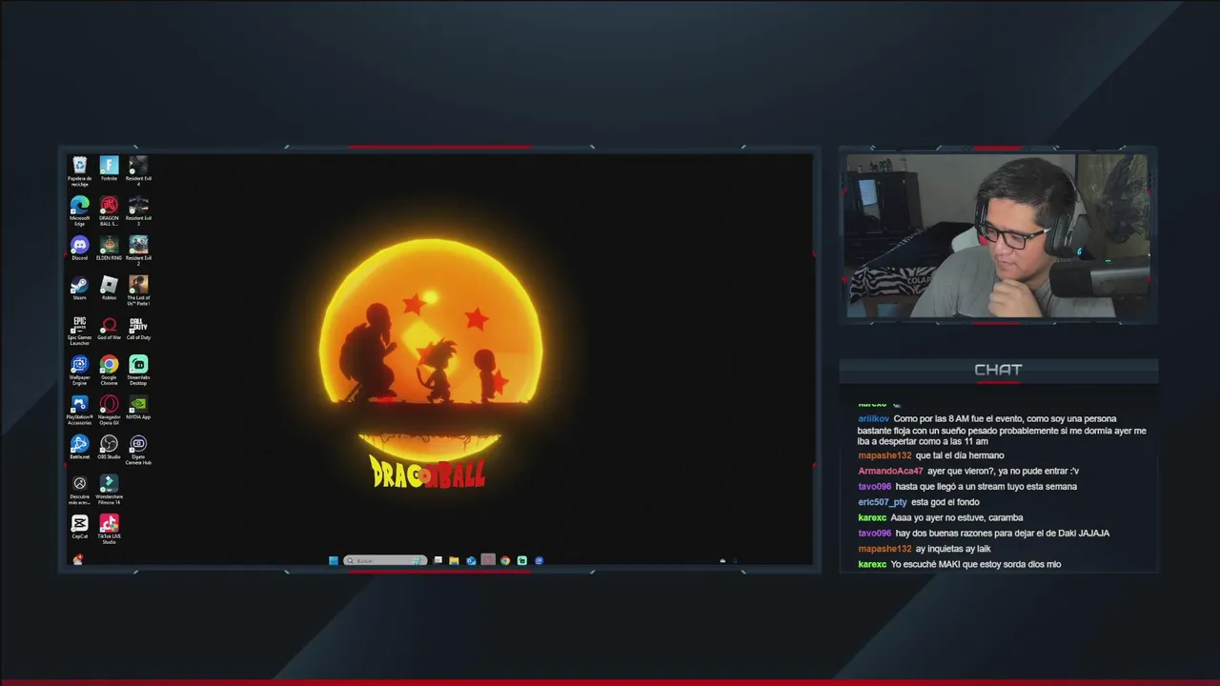Click the Call of Duty desktop icon

click(138, 328)
